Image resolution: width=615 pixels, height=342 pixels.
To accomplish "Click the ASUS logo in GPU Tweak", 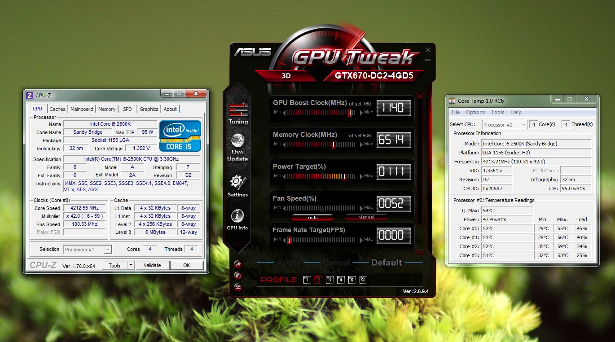I will [252, 52].
